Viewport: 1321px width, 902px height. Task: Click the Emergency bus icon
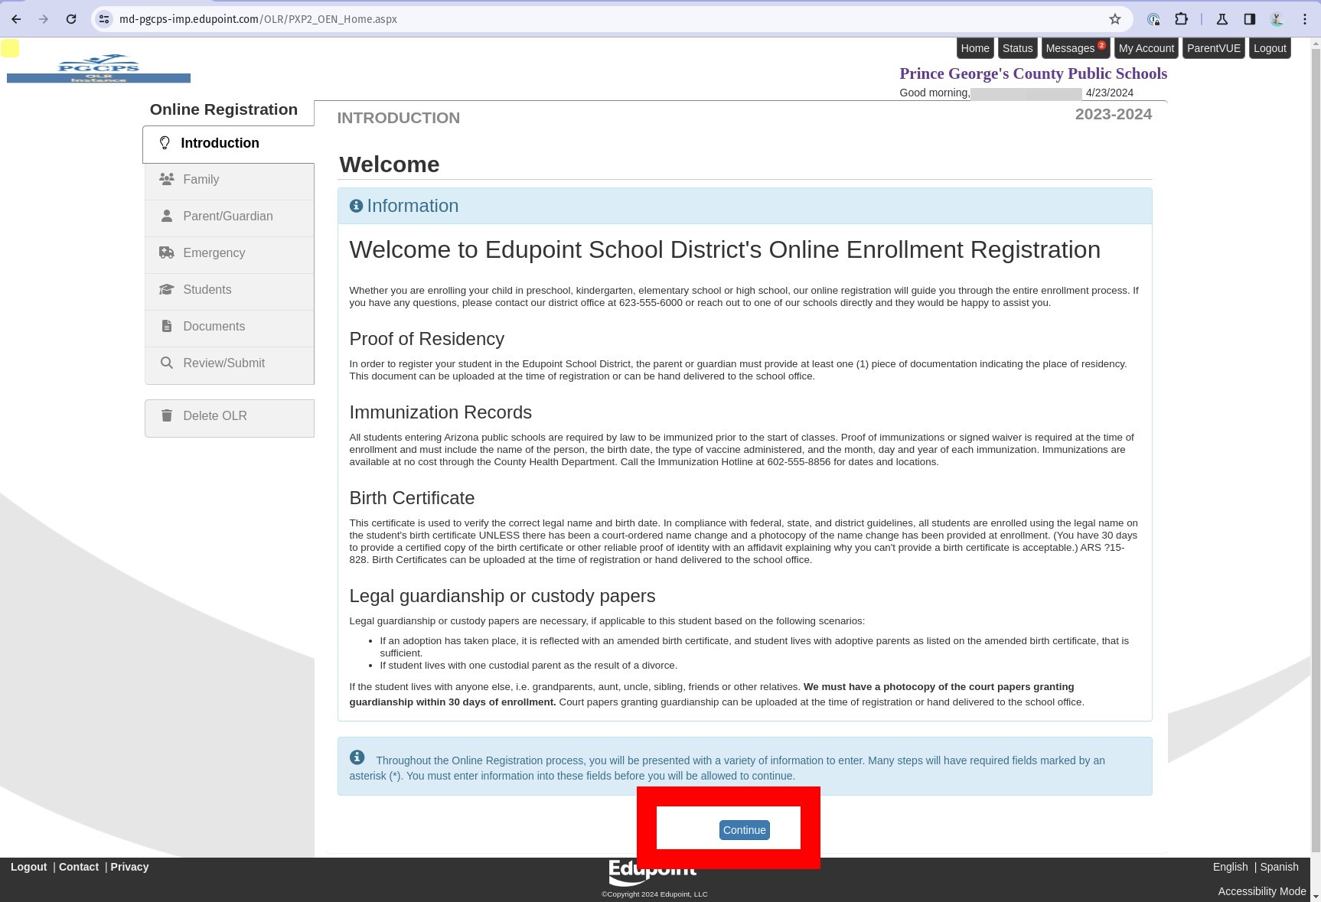click(x=166, y=252)
